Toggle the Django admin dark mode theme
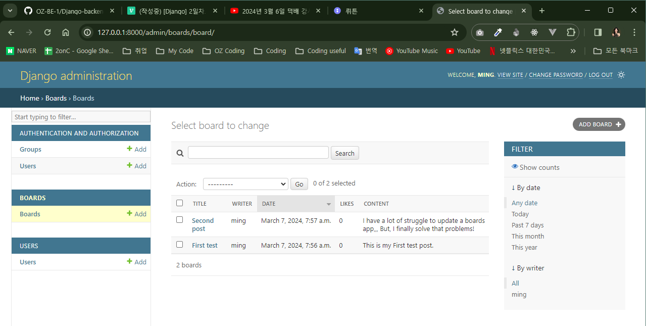Screen dimensions: 646x326 [x=621, y=74]
